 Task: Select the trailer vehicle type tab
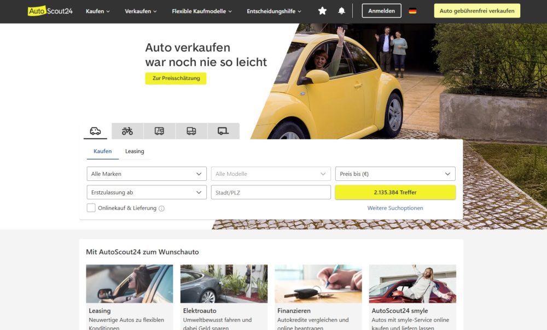223,131
